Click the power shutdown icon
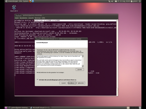146x109 pixels. [140, 1]
